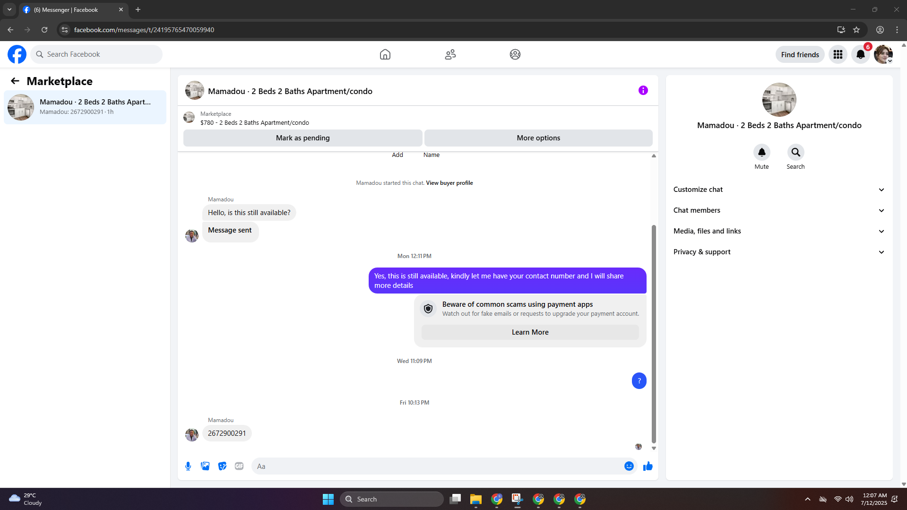Image resolution: width=907 pixels, height=510 pixels.
Task: Go back from Marketplace with arrow
Action: click(15, 81)
